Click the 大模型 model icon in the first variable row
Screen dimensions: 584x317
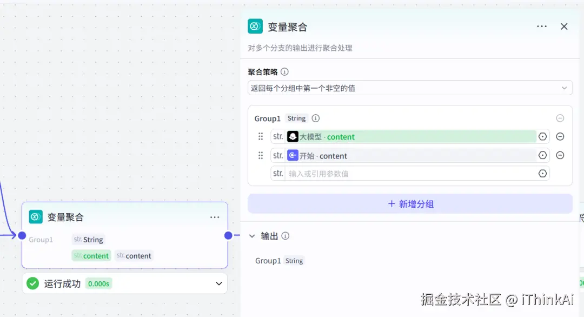tap(293, 136)
